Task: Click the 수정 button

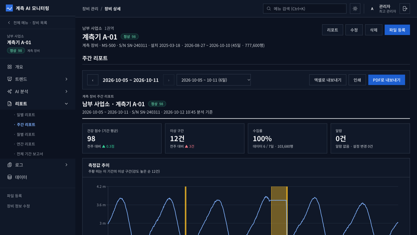Action: 354,30
